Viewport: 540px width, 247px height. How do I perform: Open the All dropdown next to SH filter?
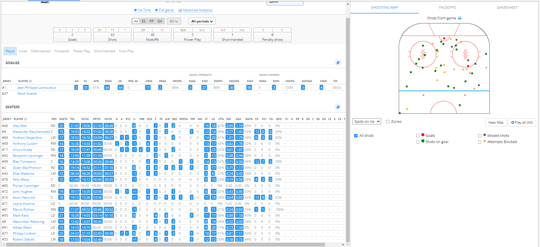174,21
